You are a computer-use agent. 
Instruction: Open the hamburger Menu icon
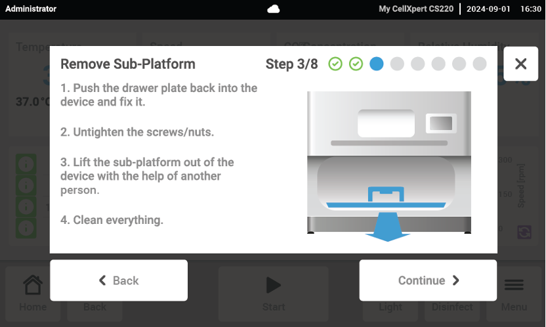pyautogui.click(x=513, y=285)
